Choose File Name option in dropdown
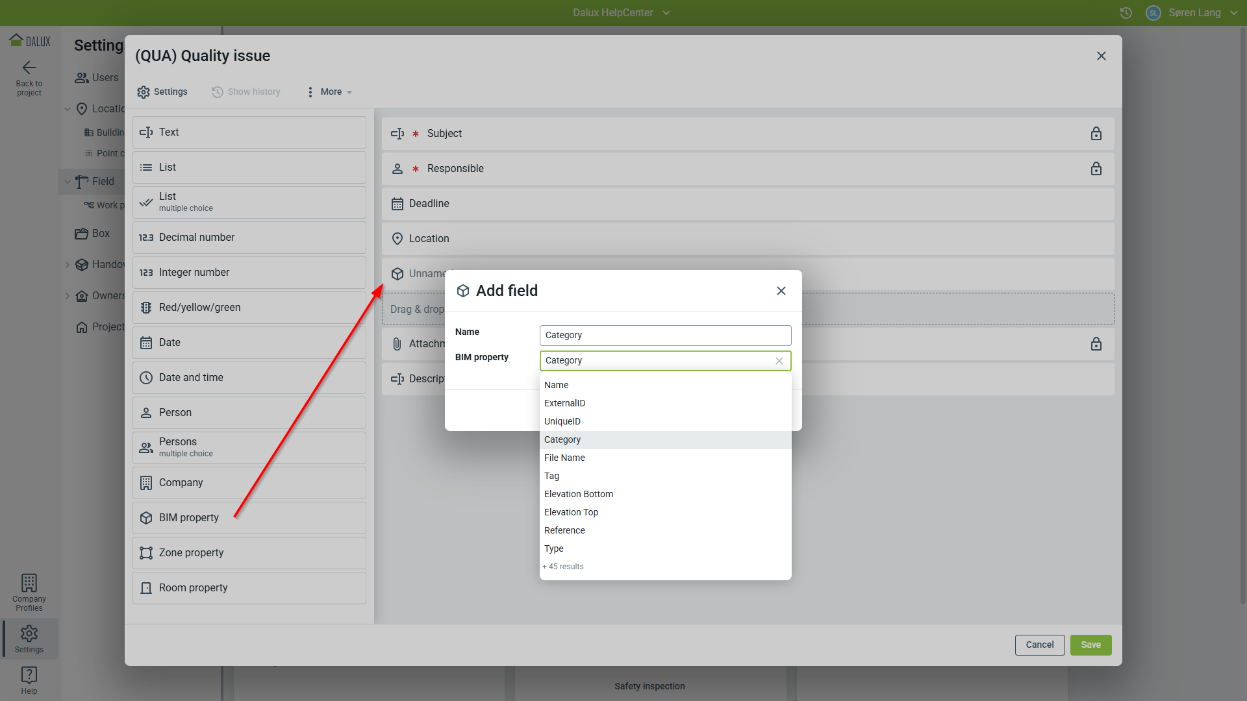This screenshot has height=701, width=1247. pos(564,458)
